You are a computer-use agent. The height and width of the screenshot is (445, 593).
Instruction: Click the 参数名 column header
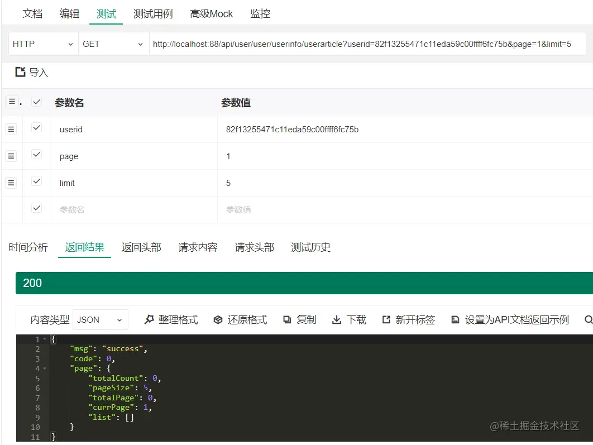(69, 103)
